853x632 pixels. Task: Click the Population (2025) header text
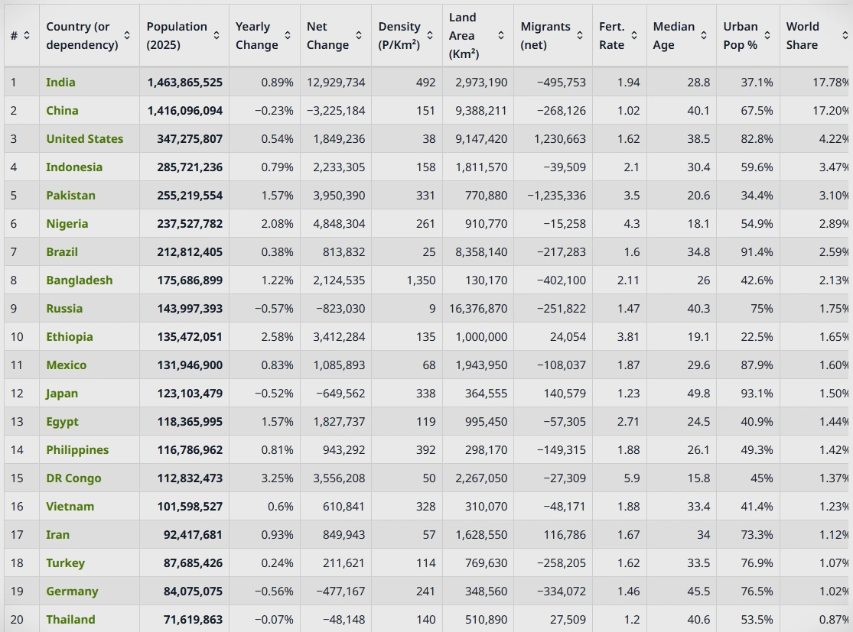point(177,35)
